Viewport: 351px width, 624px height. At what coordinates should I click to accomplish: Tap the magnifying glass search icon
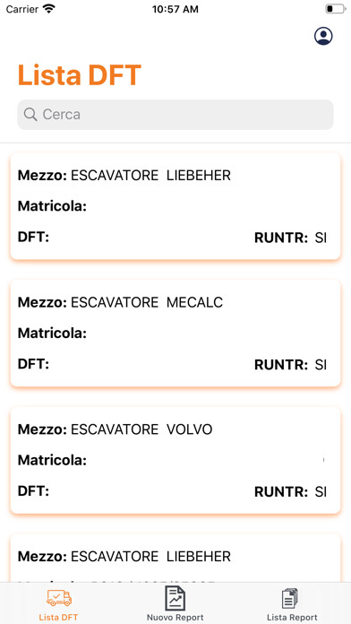[30, 115]
